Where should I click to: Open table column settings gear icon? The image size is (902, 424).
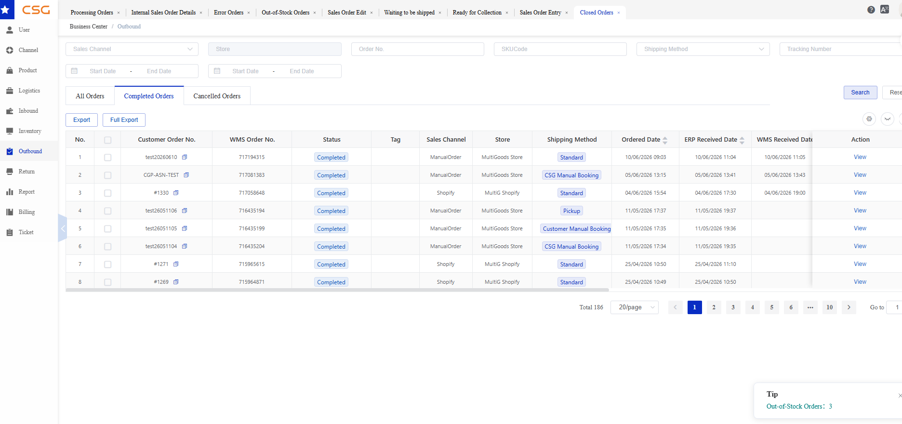(x=869, y=119)
